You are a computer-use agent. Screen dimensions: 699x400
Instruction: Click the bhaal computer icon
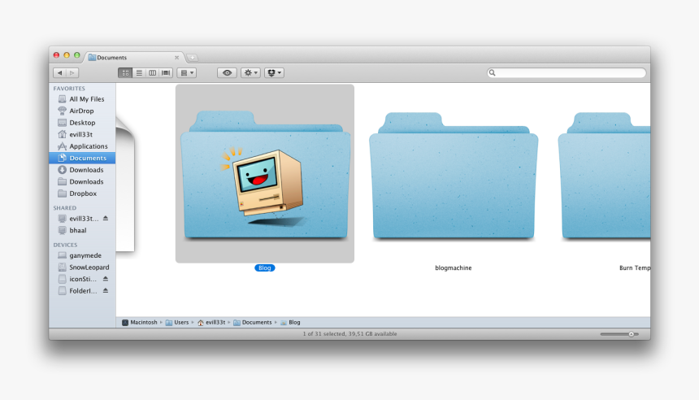[x=62, y=231]
